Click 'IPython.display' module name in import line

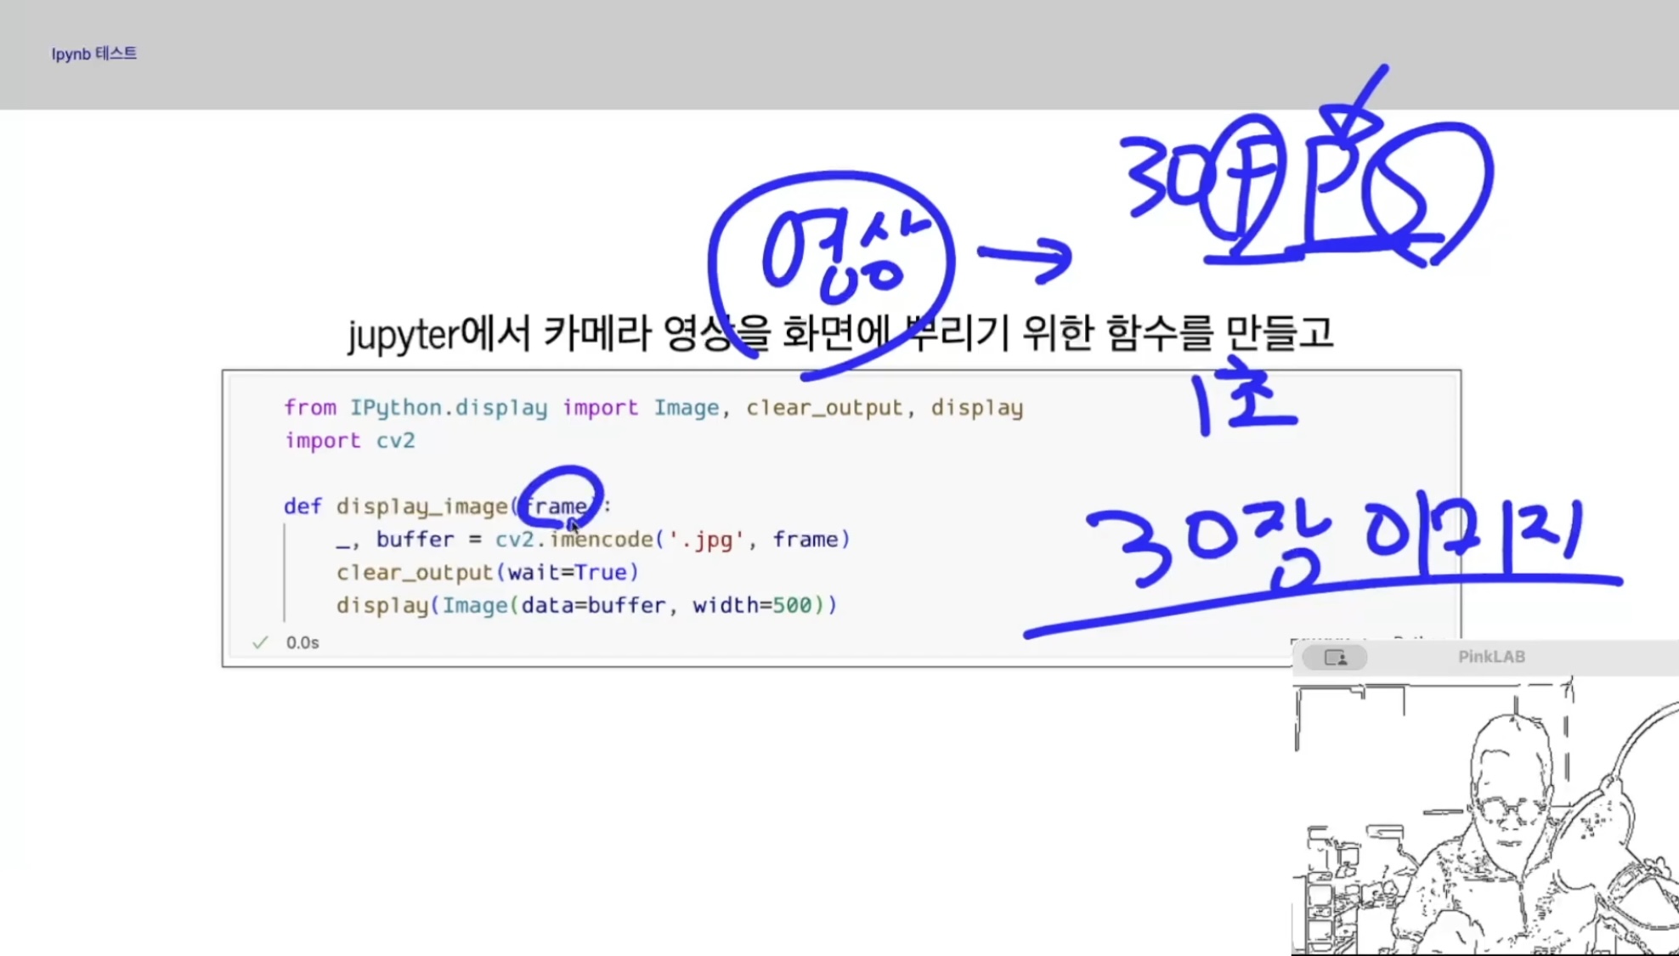point(448,408)
